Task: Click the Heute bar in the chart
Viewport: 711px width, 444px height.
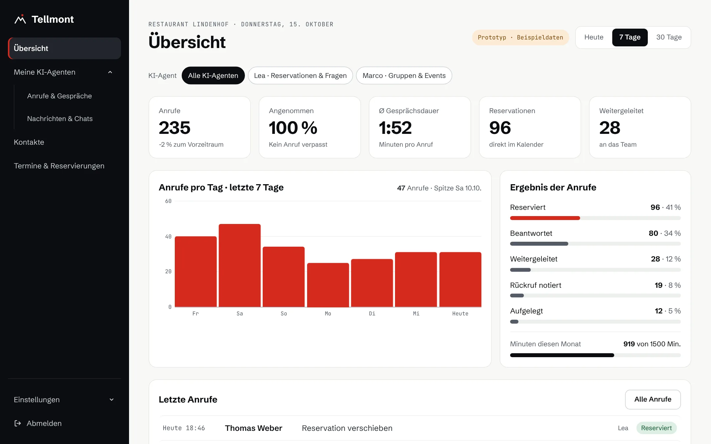Action: (x=460, y=280)
